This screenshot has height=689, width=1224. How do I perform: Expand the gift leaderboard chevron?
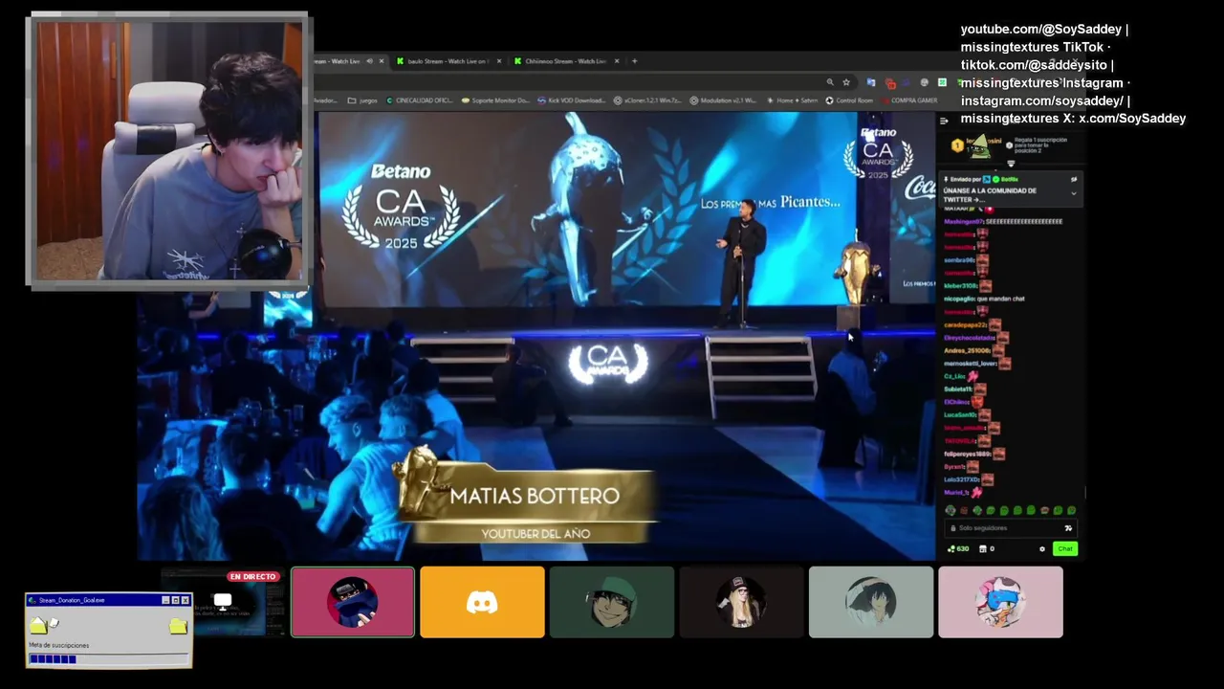click(x=1011, y=164)
